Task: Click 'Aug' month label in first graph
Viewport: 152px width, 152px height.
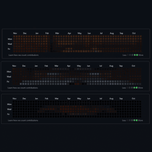Action: (x=112, y=33)
